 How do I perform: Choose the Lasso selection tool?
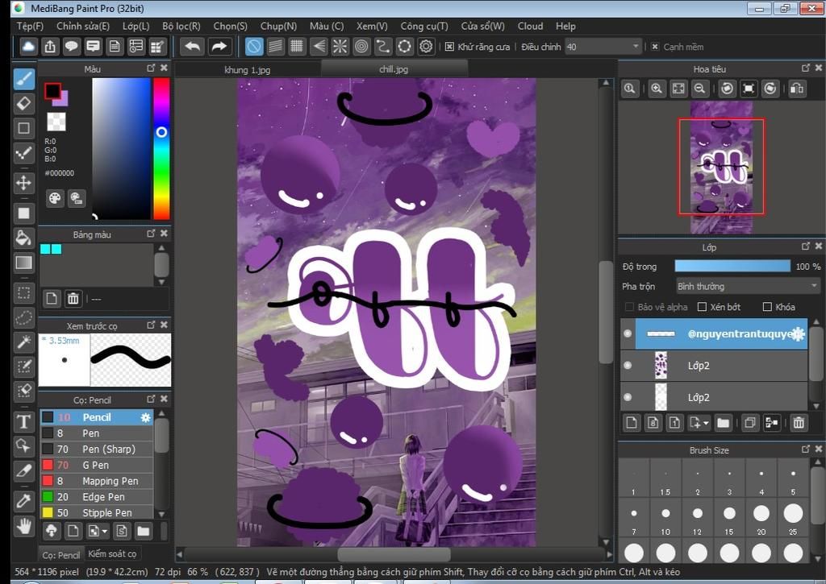pos(23,317)
